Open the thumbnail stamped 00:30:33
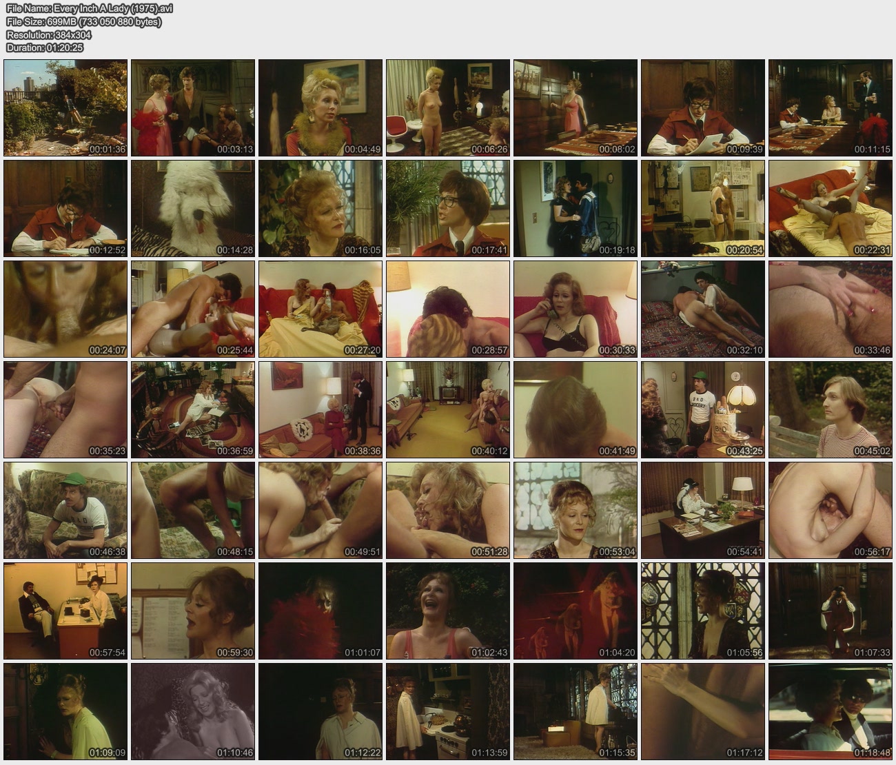This screenshot has height=765, width=896. 576,309
